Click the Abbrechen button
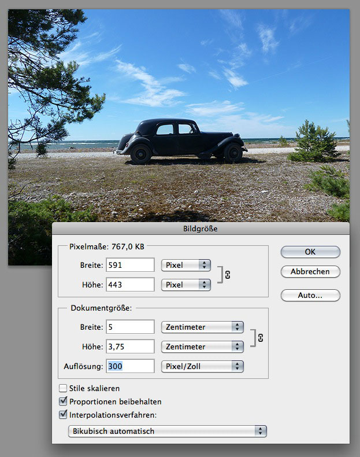This screenshot has width=360, height=457. (310, 271)
